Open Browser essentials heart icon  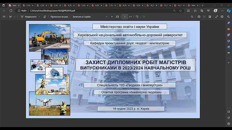208,11
